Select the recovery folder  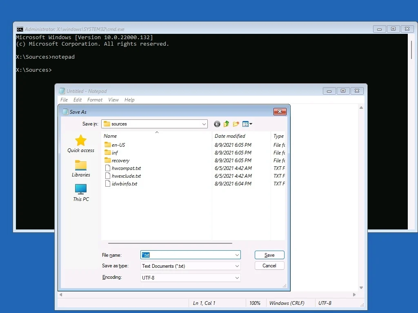click(x=117, y=161)
